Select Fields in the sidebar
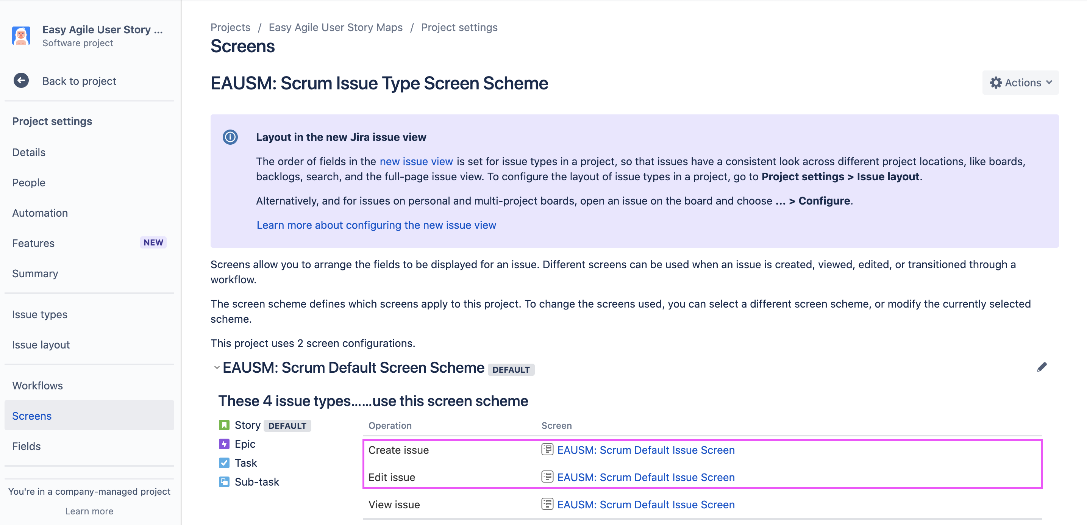 click(x=26, y=446)
